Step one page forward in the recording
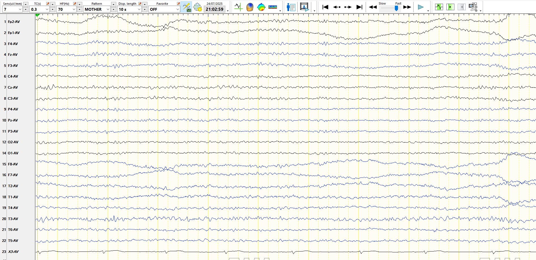Screen dimensions: 536x260 pyautogui.click(x=348, y=7)
